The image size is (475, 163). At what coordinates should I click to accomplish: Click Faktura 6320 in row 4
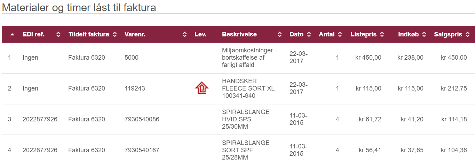click(x=87, y=150)
